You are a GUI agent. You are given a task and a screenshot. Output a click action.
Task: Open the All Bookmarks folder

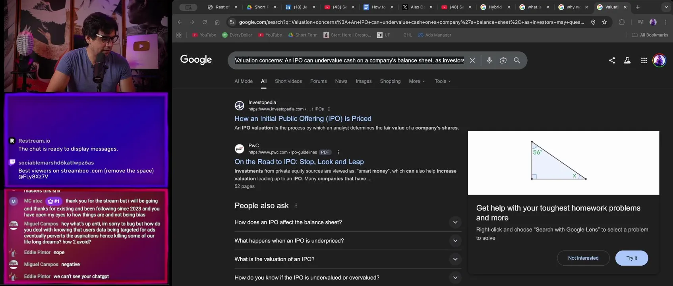click(x=650, y=35)
